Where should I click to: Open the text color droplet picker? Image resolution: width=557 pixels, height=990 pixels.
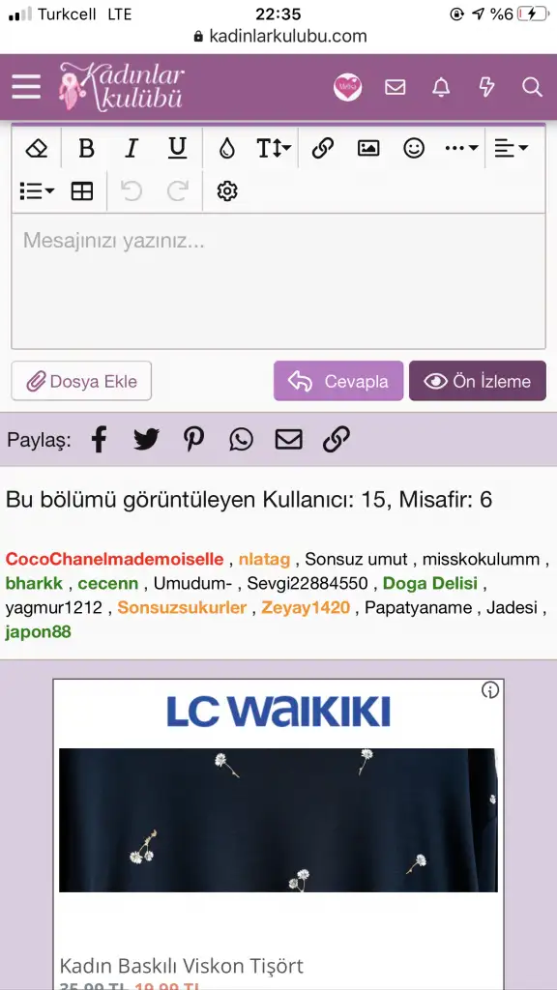(226, 148)
